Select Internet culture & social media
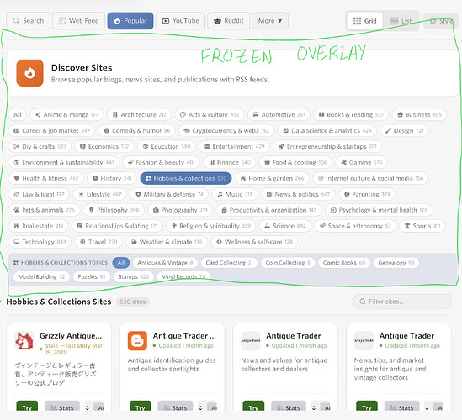 (370, 178)
